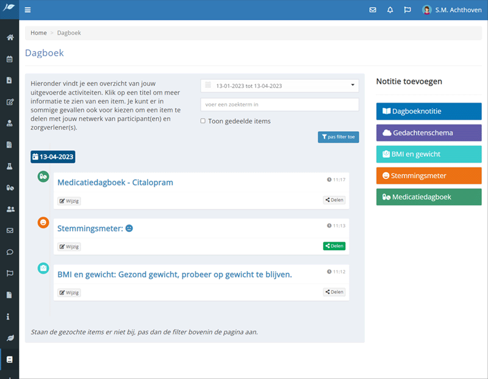Image resolution: width=488 pixels, height=379 pixels.
Task: Open the calendar icon in the sidebar
Action: (x=10, y=59)
